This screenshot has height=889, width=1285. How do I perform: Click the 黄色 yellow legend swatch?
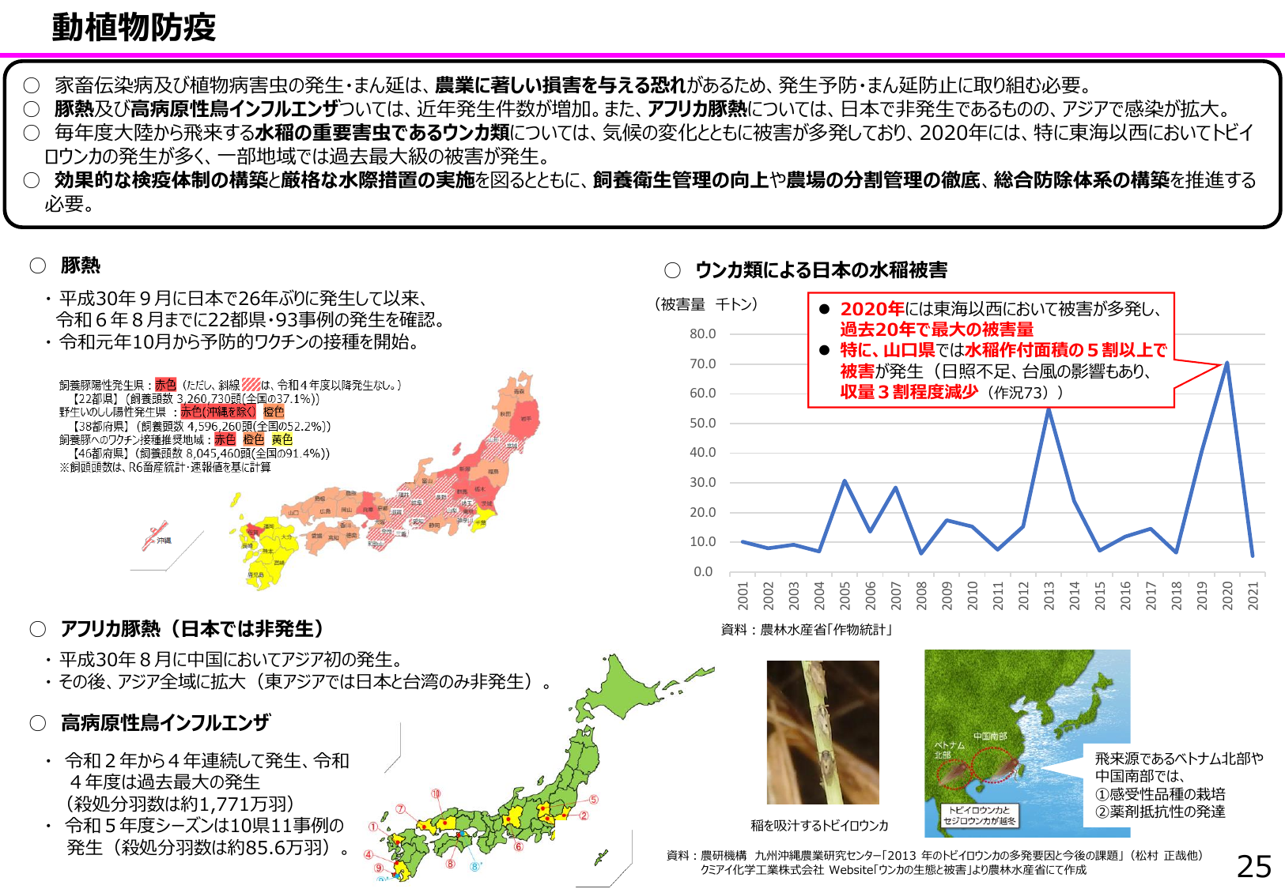(x=282, y=439)
